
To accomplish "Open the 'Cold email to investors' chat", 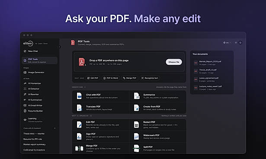I will pos(34,150).
